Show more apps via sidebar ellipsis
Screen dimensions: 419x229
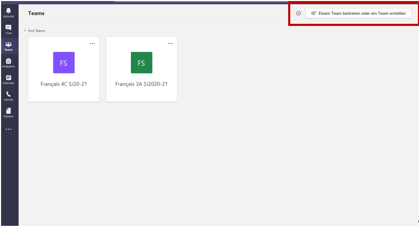(x=8, y=129)
